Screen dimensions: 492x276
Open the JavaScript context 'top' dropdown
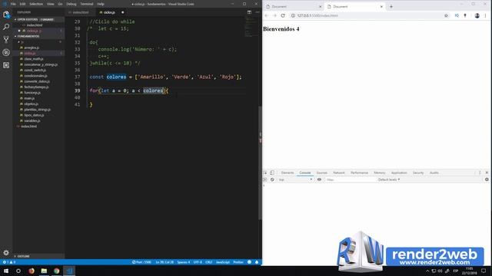coord(295,179)
